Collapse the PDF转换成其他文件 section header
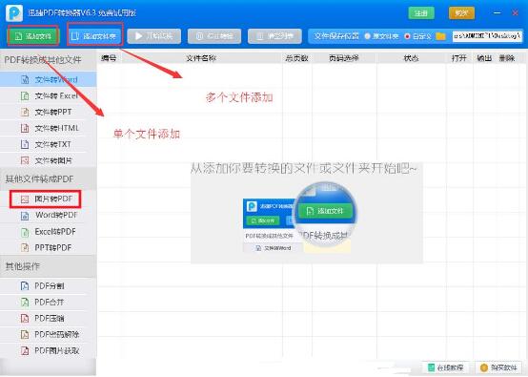This screenshot has width=528, height=377. (49, 60)
